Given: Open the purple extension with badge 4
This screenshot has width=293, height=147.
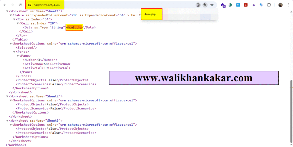Looking at the screenshot, I should coord(223,5).
